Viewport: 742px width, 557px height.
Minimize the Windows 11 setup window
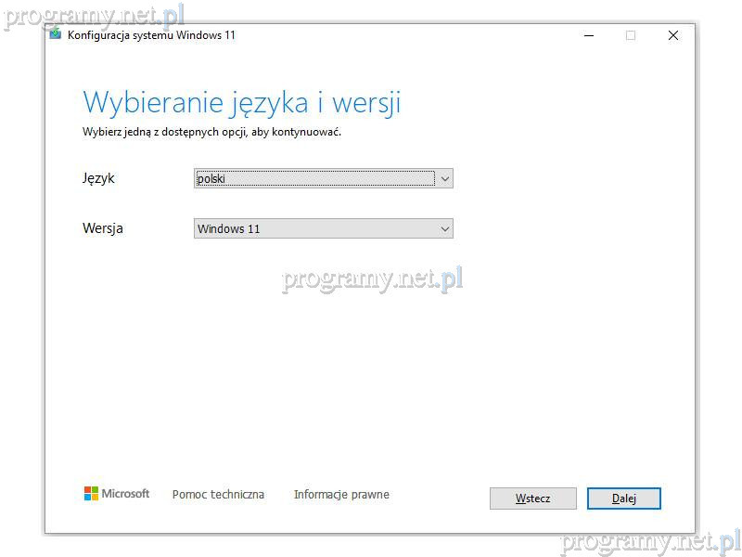(589, 35)
